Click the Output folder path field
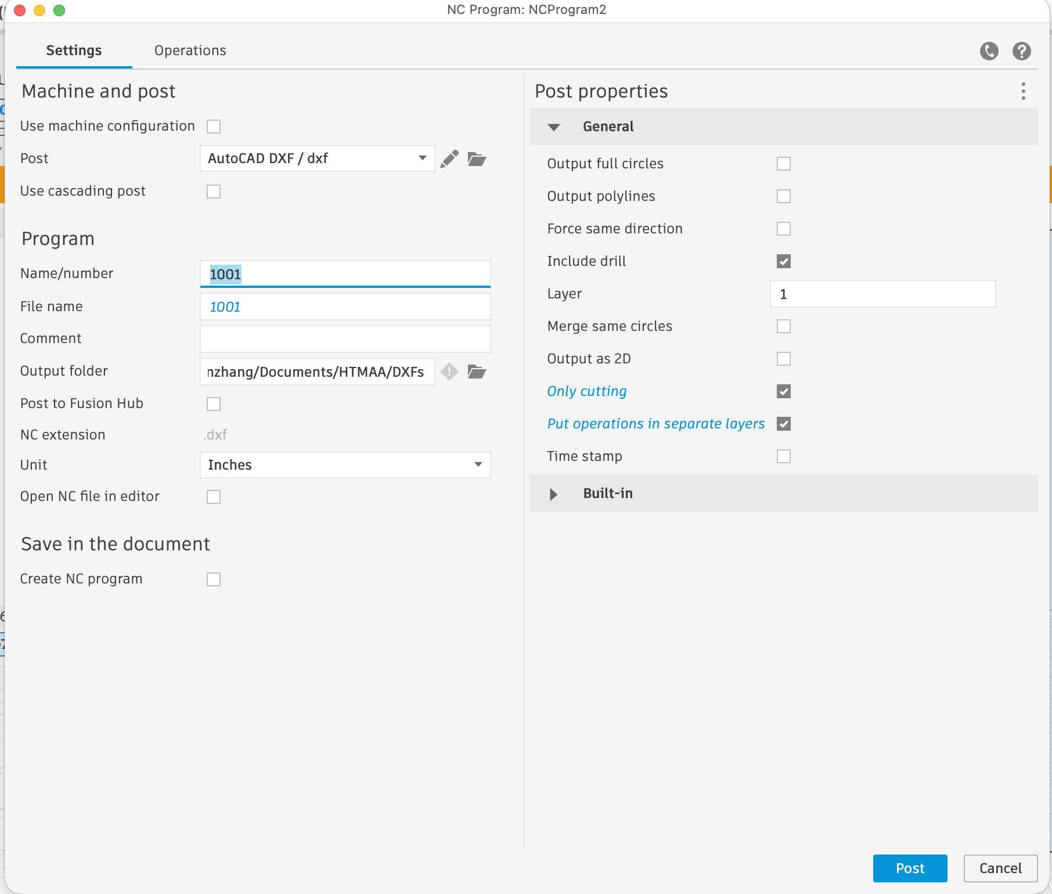1052x894 pixels. click(x=317, y=372)
